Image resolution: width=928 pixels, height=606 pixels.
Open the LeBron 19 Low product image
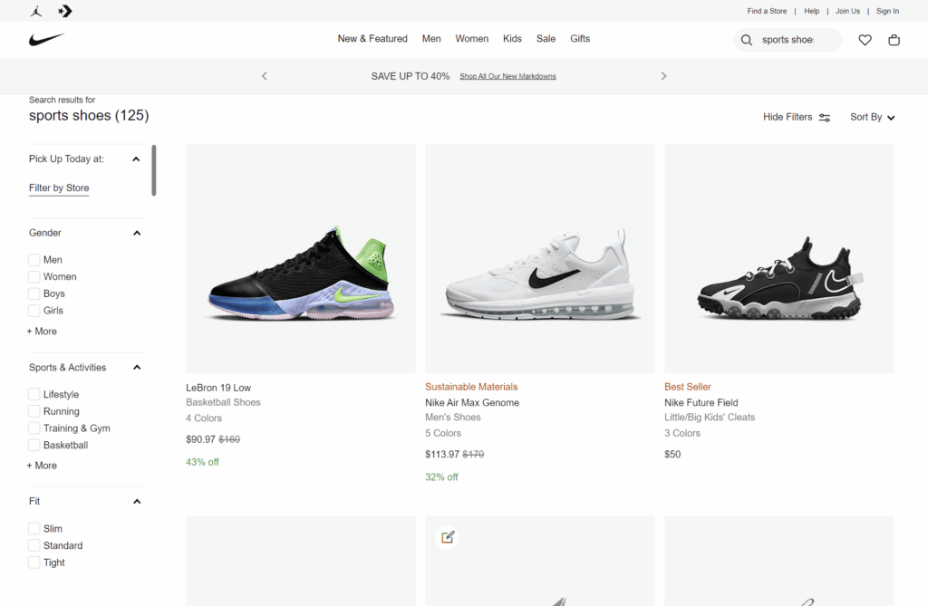pyautogui.click(x=300, y=257)
